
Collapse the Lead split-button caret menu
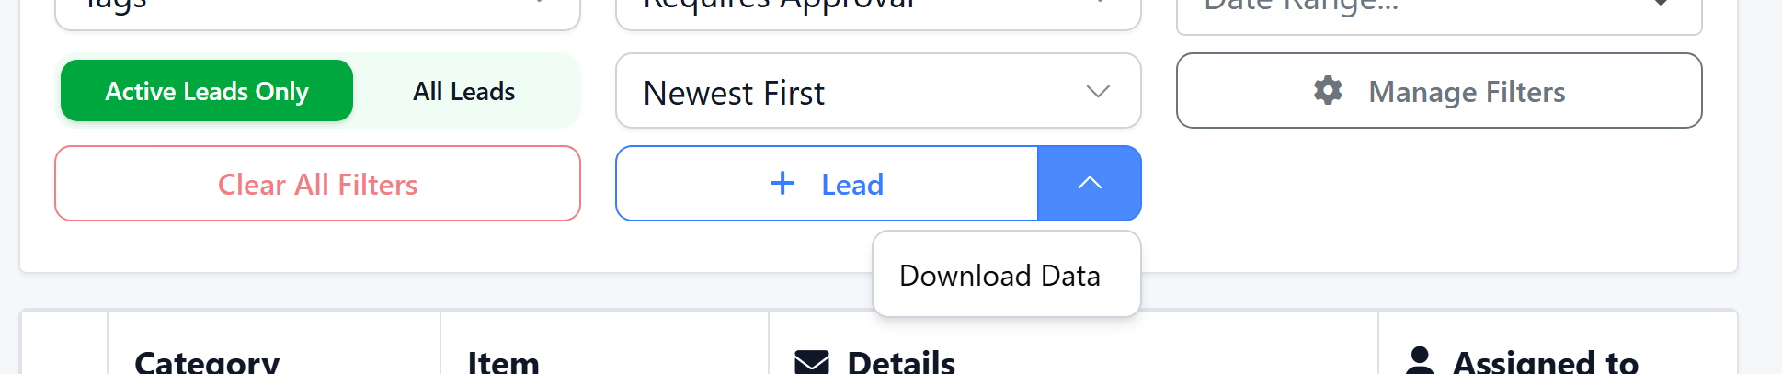coord(1090,184)
